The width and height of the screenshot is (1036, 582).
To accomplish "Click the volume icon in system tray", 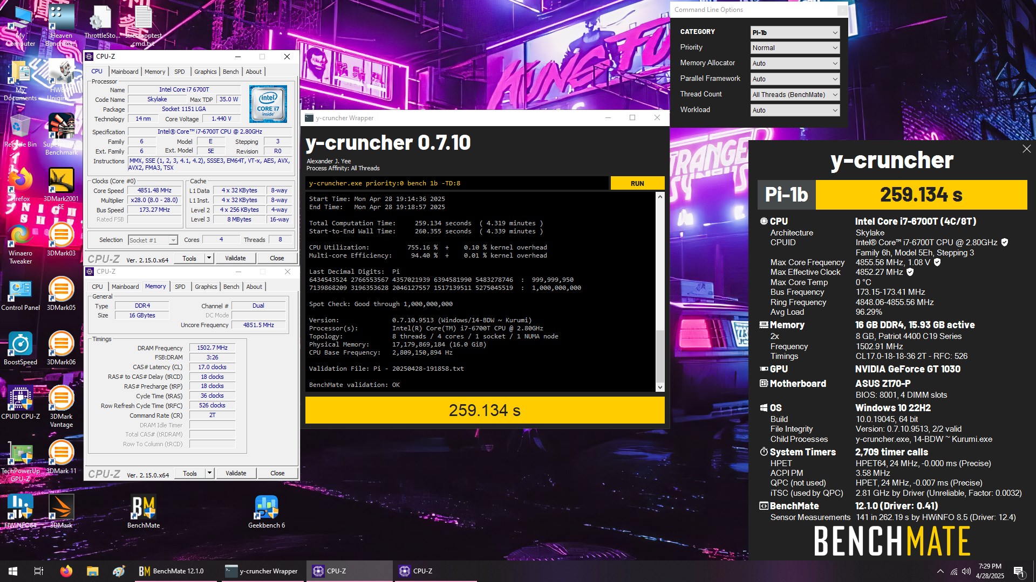I will tap(966, 571).
